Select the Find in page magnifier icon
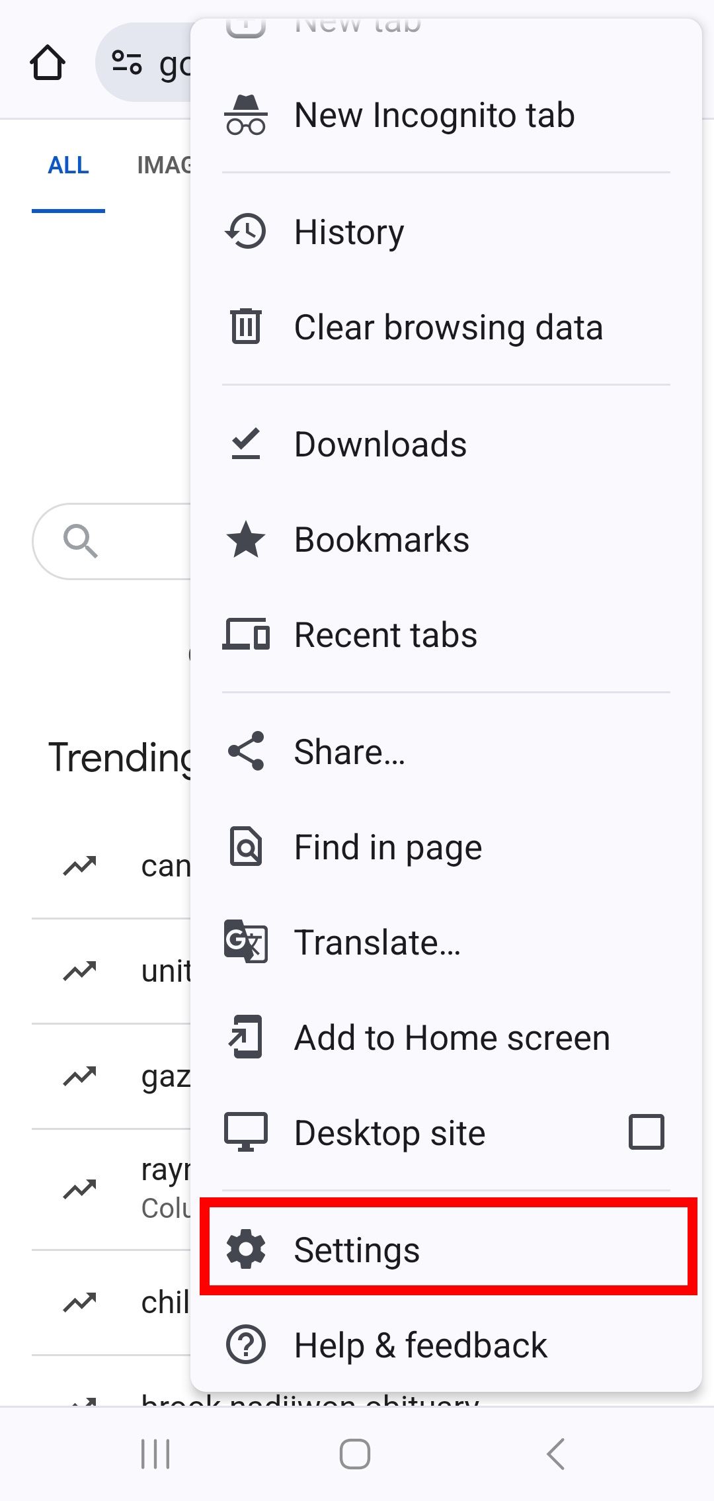 245,847
